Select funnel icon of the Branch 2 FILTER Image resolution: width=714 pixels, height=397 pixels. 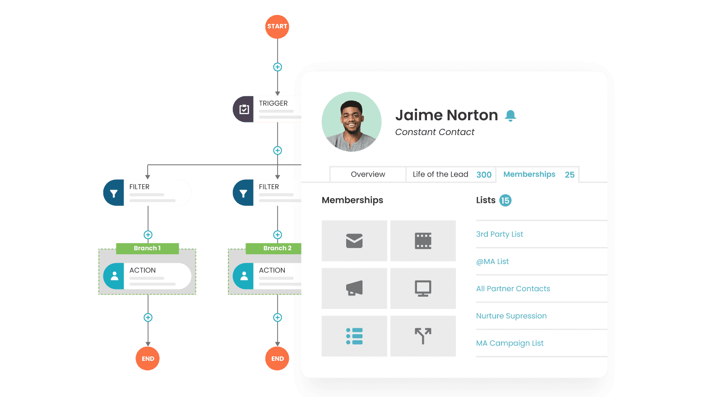243,193
